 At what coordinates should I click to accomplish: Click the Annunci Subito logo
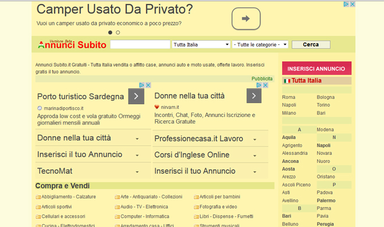point(72,45)
